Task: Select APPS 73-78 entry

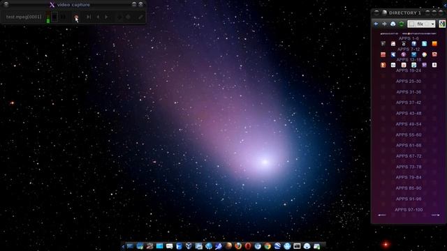Action: [409, 167]
